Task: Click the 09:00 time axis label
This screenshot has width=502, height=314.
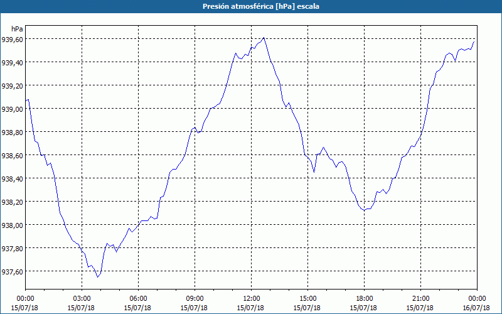Action: tap(195, 299)
